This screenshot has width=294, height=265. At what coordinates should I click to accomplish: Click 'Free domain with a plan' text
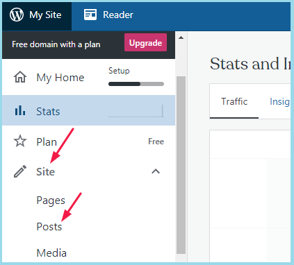pos(56,44)
